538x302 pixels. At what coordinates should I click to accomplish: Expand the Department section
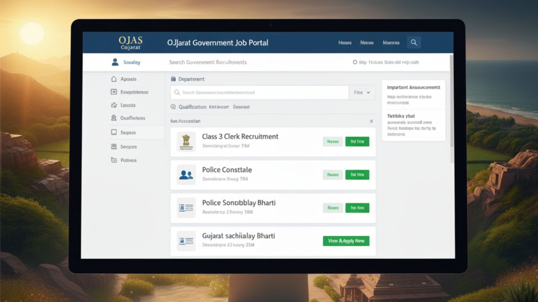[x=188, y=79]
